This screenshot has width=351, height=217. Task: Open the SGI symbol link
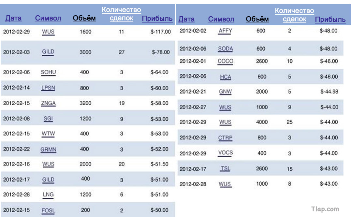coord(48,119)
